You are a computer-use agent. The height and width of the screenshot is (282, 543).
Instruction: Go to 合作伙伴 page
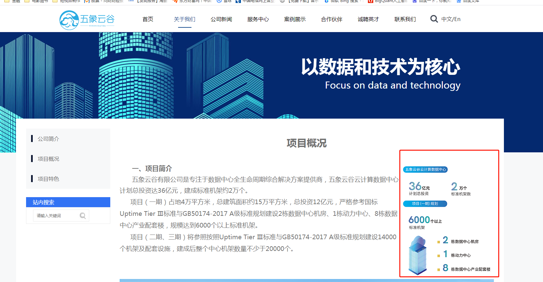coord(331,19)
